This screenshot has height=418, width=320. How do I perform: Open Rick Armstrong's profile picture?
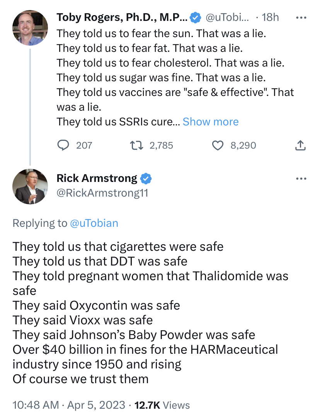(x=30, y=187)
